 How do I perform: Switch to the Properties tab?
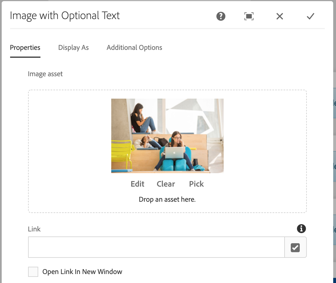[25, 48]
